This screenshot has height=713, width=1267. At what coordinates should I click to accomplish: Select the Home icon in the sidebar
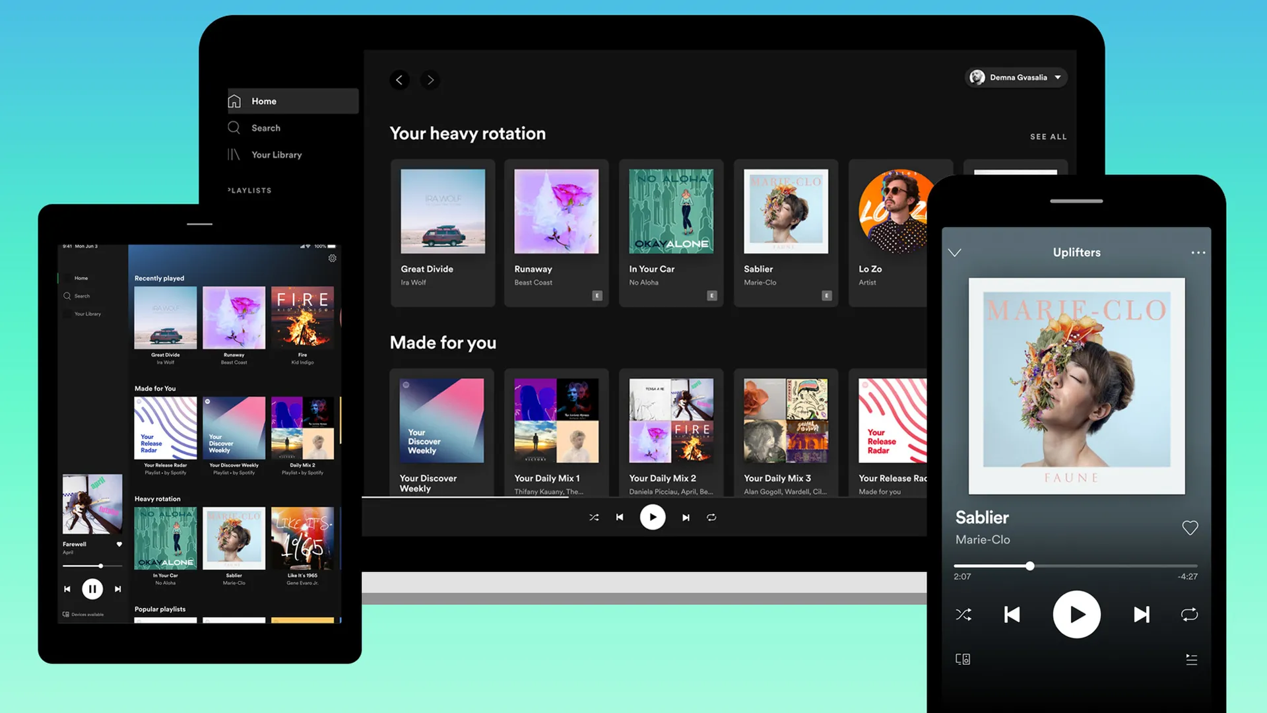tap(235, 100)
